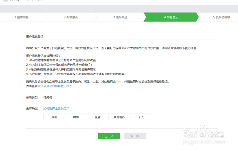This screenshot has width=238, height=150.
Task: Click the 帐号类型 label
Action: 32,98
